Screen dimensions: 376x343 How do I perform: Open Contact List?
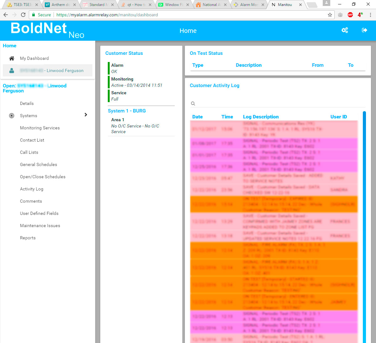[32, 140]
